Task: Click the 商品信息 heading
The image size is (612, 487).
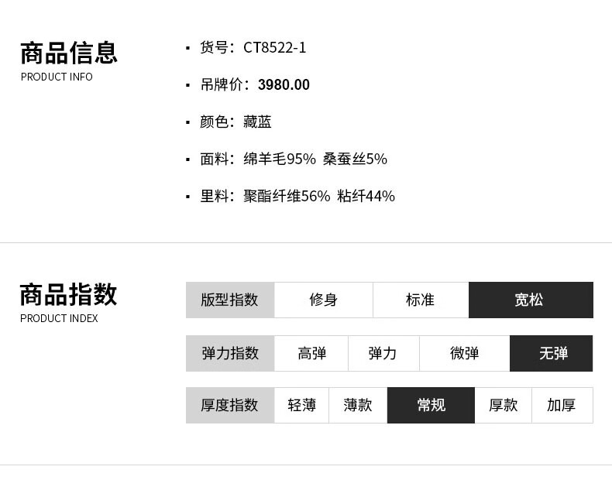Action: coord(69,53)
